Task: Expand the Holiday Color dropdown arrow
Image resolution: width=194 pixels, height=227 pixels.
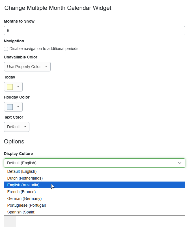Action: click(x=18, y=107)
